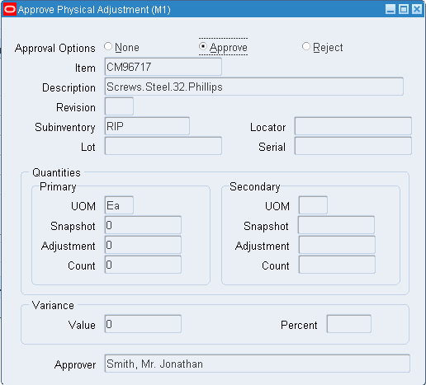Click the Oracle logo icon in title bar
The width and height of the screenshot is (426, 385).
(10, 9)
